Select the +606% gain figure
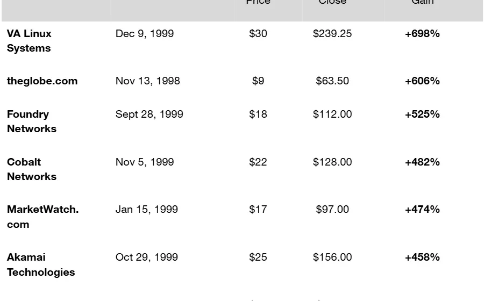Image resolution: width=484 pixels, height=301 pixels. pos(422,81)
